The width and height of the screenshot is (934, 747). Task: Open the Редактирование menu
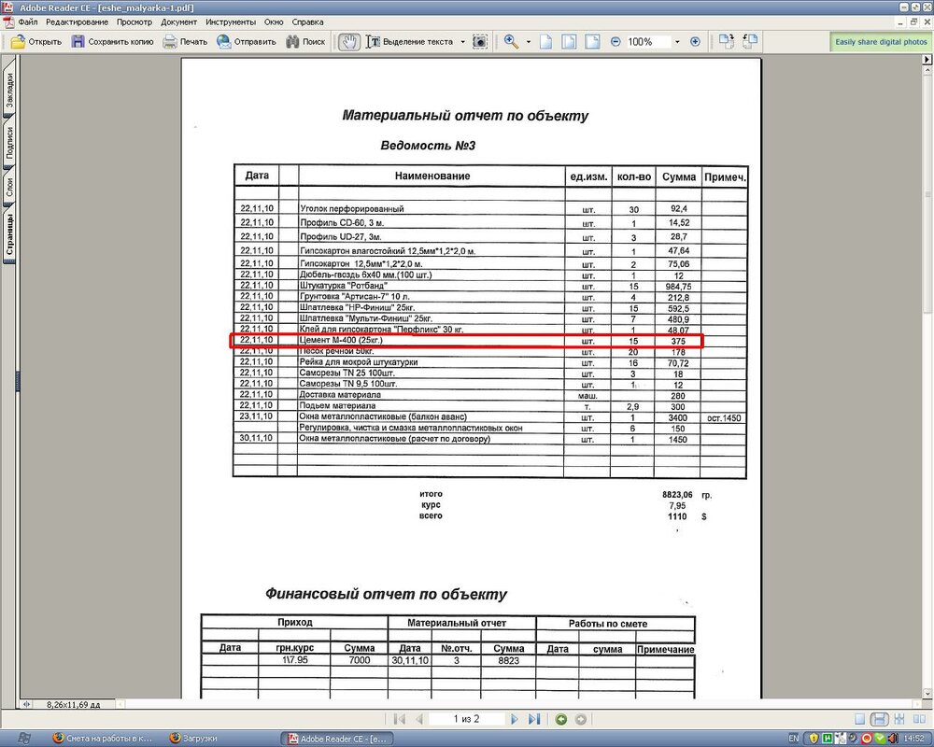coord(77,22)
